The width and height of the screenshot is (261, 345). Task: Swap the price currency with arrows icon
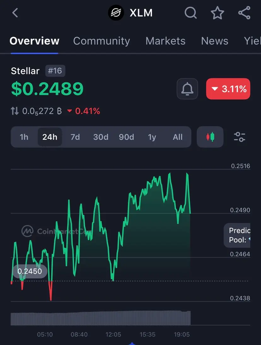(15, 111)
